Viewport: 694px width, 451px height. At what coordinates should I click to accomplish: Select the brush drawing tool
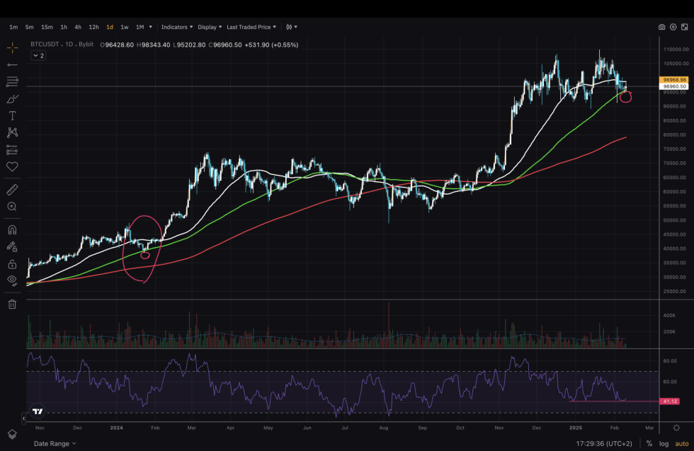(11, 100)
